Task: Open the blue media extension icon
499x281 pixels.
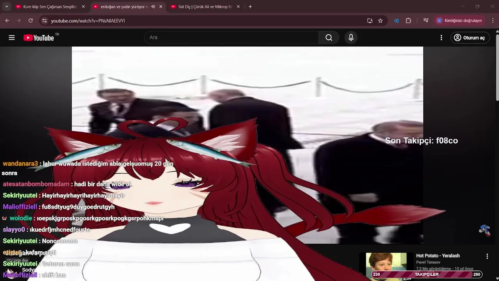Action: point(396,21)
